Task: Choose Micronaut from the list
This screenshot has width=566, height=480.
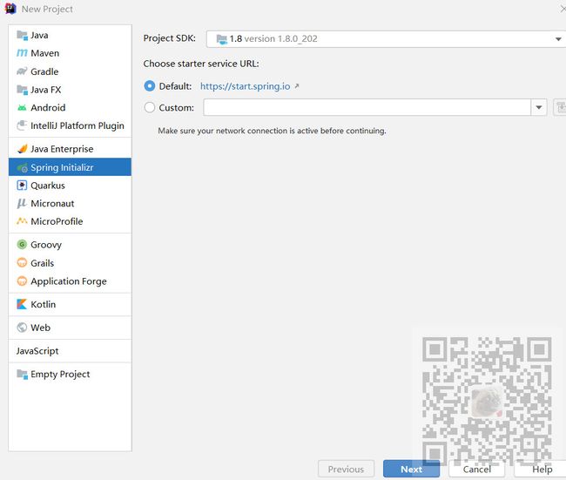Action: point(70,203)
